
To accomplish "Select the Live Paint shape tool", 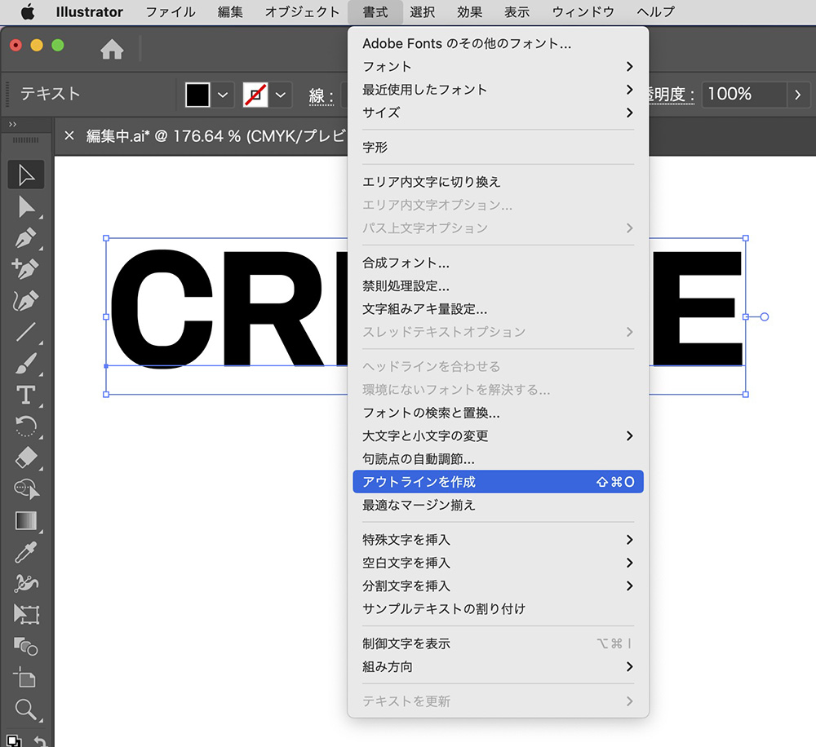I will (x=26, y=647).
